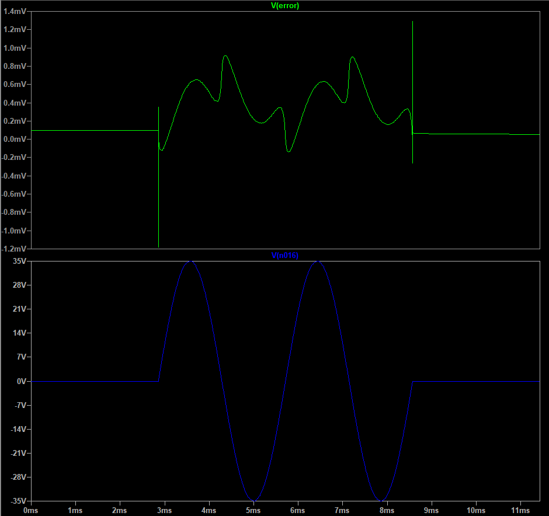
Task: Click the 8ms time axis label
Action: [x=387, y=511]
